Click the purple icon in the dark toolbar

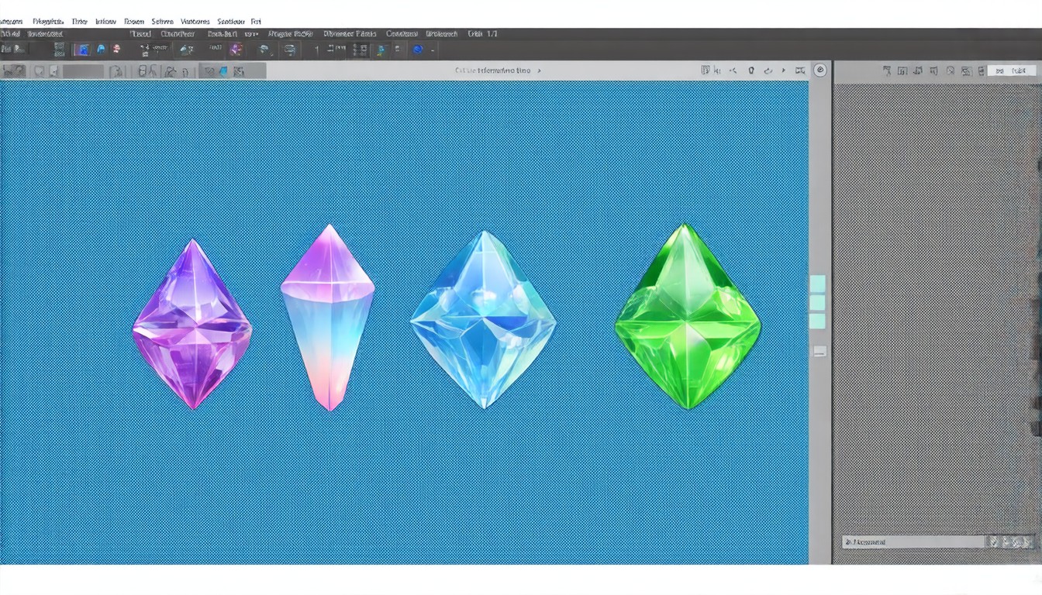(x=236, y=50)
